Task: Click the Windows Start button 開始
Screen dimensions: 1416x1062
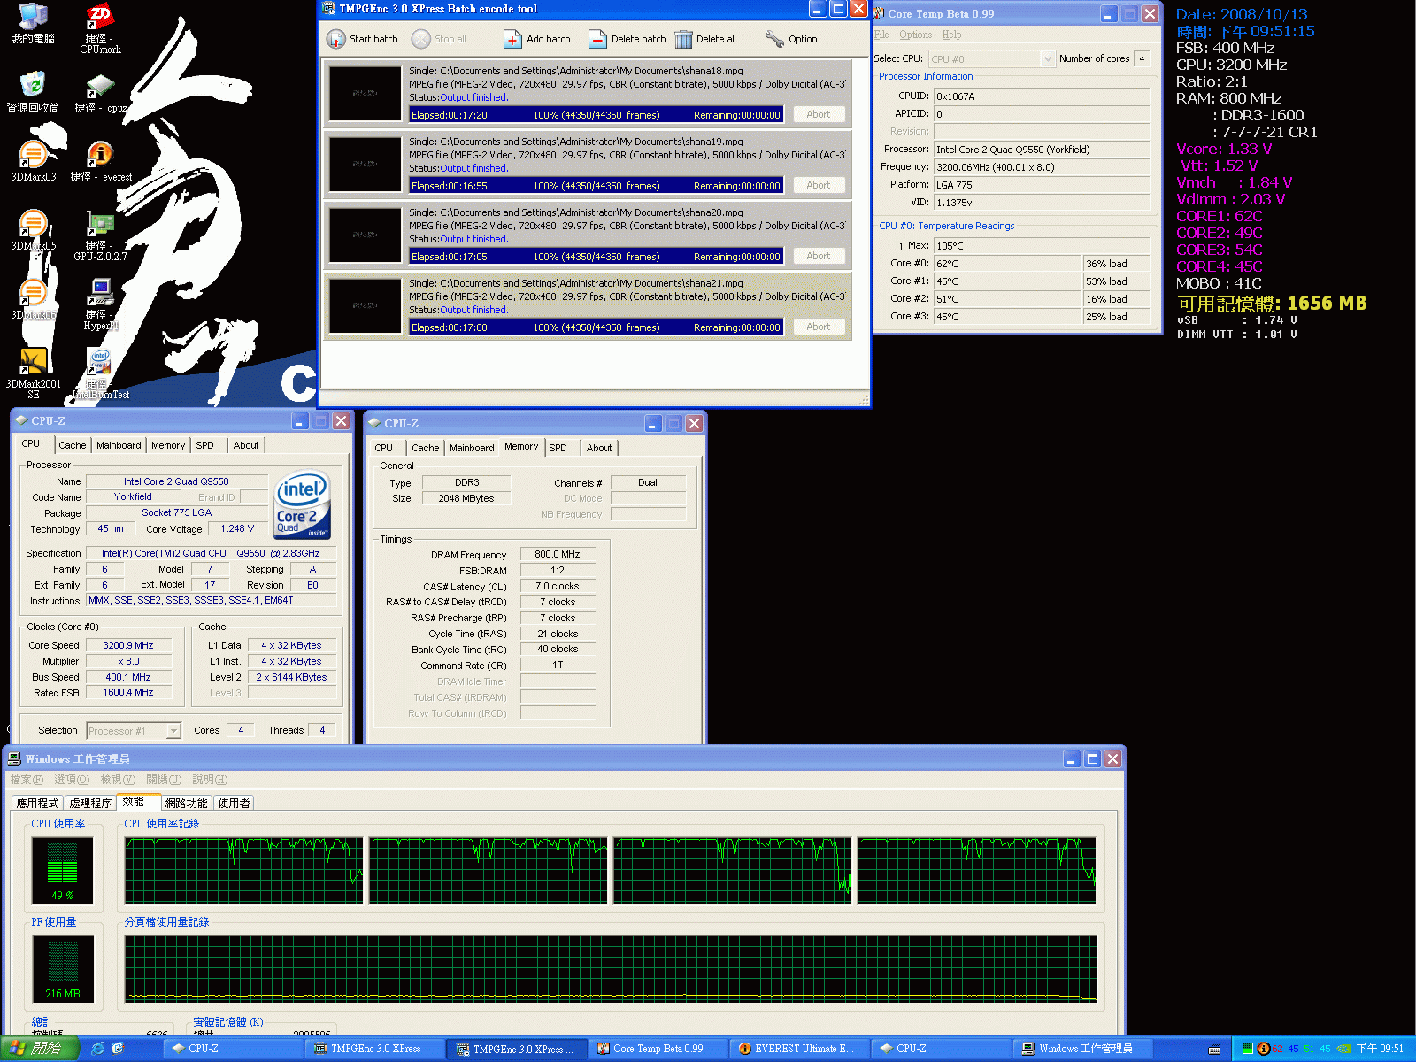Action: point(40,1049)
